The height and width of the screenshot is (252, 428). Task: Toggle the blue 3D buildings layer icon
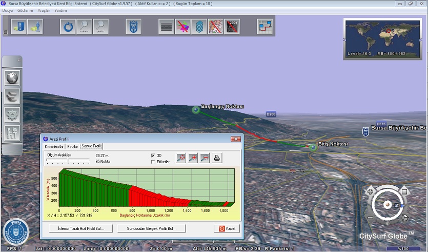pyautogui.click(x=199, y=27)
